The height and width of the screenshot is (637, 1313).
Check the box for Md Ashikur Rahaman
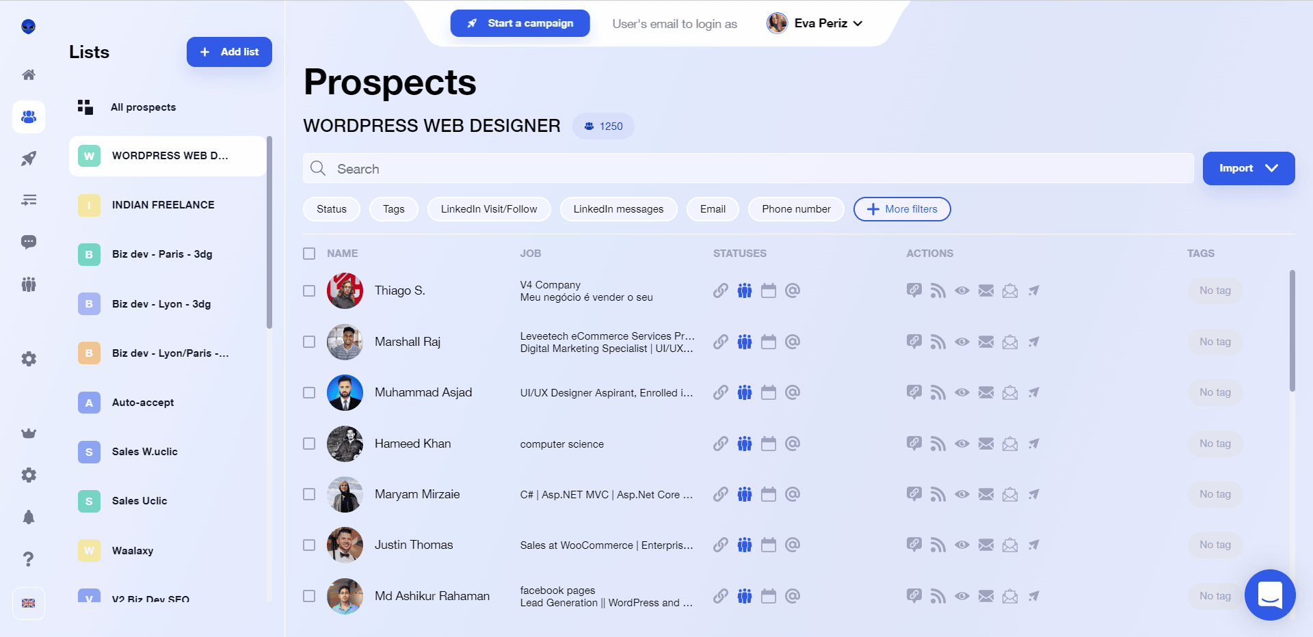point(309,596)
